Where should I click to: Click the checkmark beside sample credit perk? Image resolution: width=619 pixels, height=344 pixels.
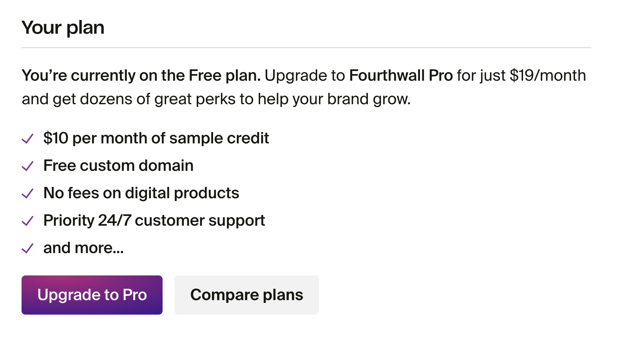tap(27, 139)
